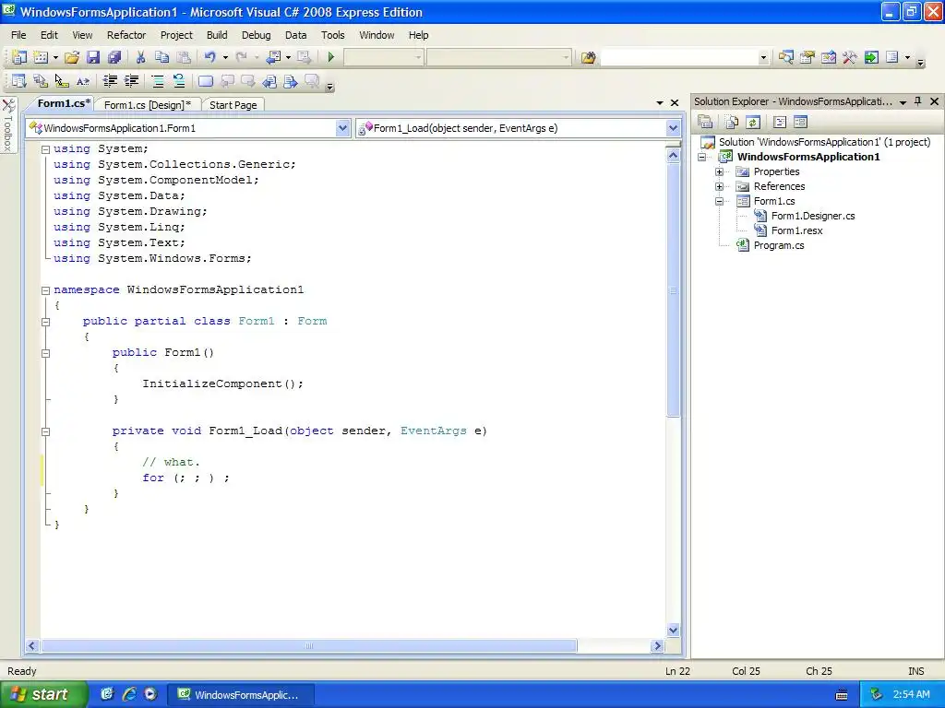Click Refresh icon in Solution Explorer

point(753,123)
